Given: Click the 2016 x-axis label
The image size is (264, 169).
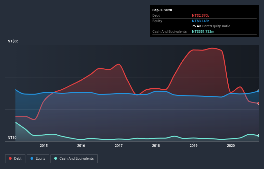Looking at the screenshot, I should pos(81,146).
